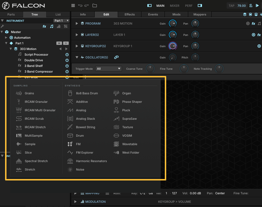Switch to the Effects tab
This screenshot has width=262, height=207.
coord(130,14)
